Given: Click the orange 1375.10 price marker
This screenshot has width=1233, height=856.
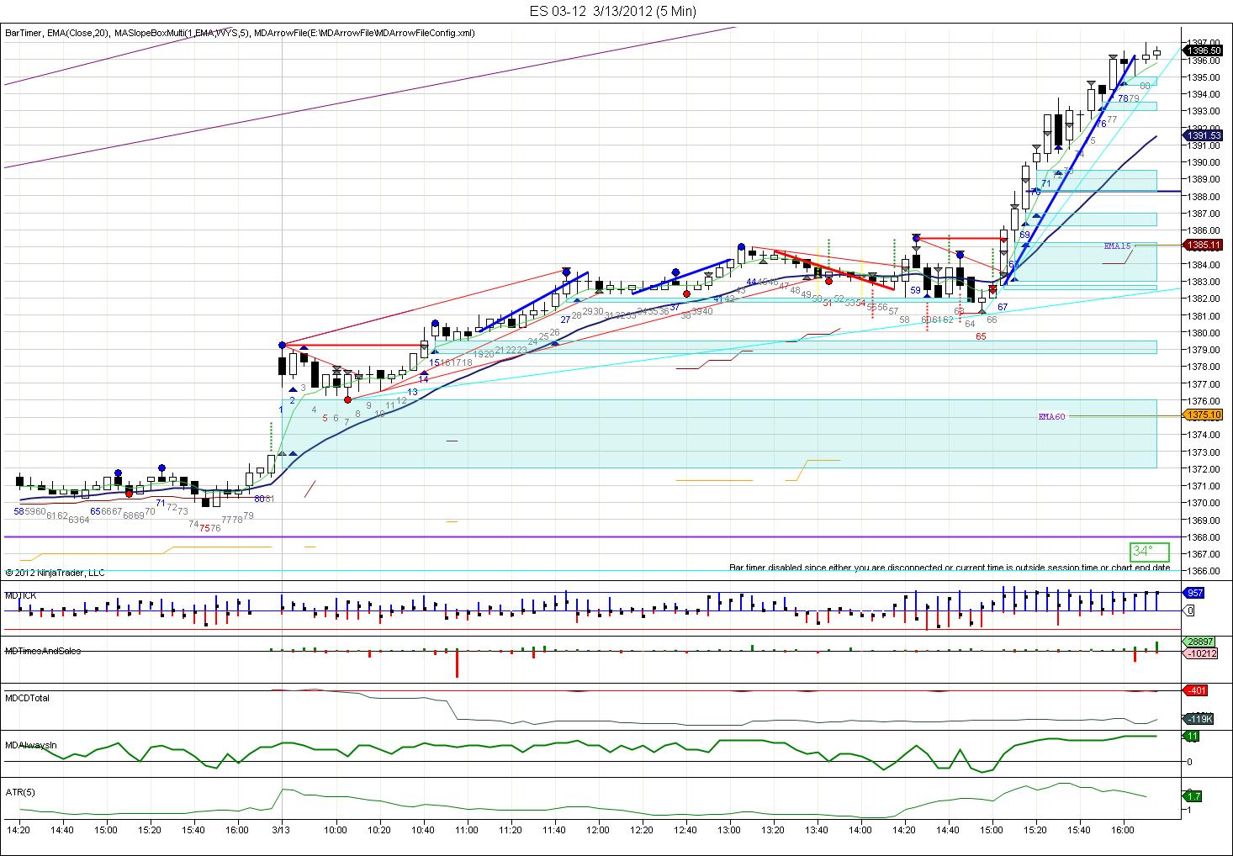Looking at the screenshot, I should [x=1203, y=415].
